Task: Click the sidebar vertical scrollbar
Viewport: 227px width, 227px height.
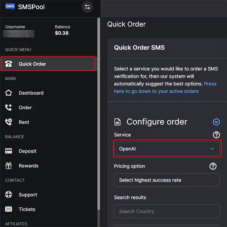Action: (99, 113)
